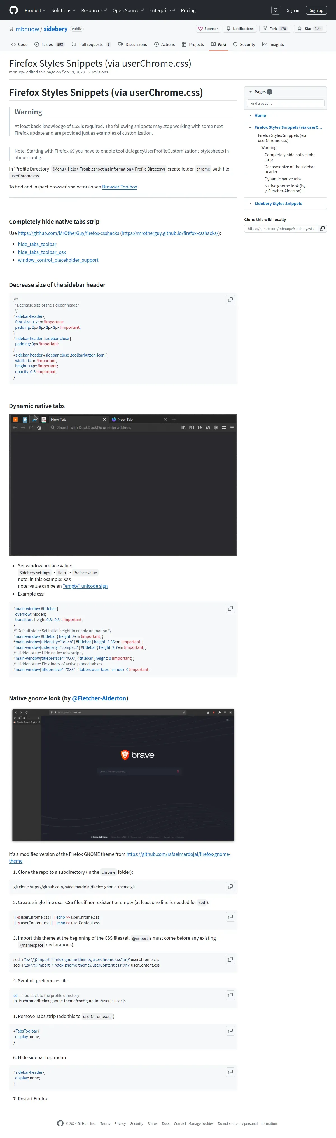
Task: Open the Actions tab
Action: click(164, 45)
